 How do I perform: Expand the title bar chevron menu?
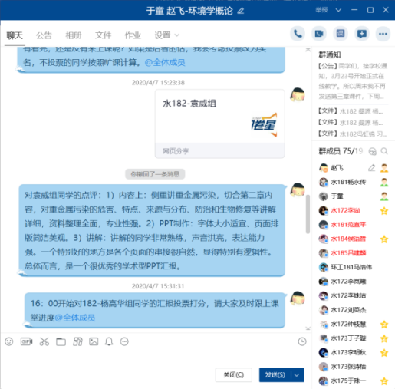point(338,10)
